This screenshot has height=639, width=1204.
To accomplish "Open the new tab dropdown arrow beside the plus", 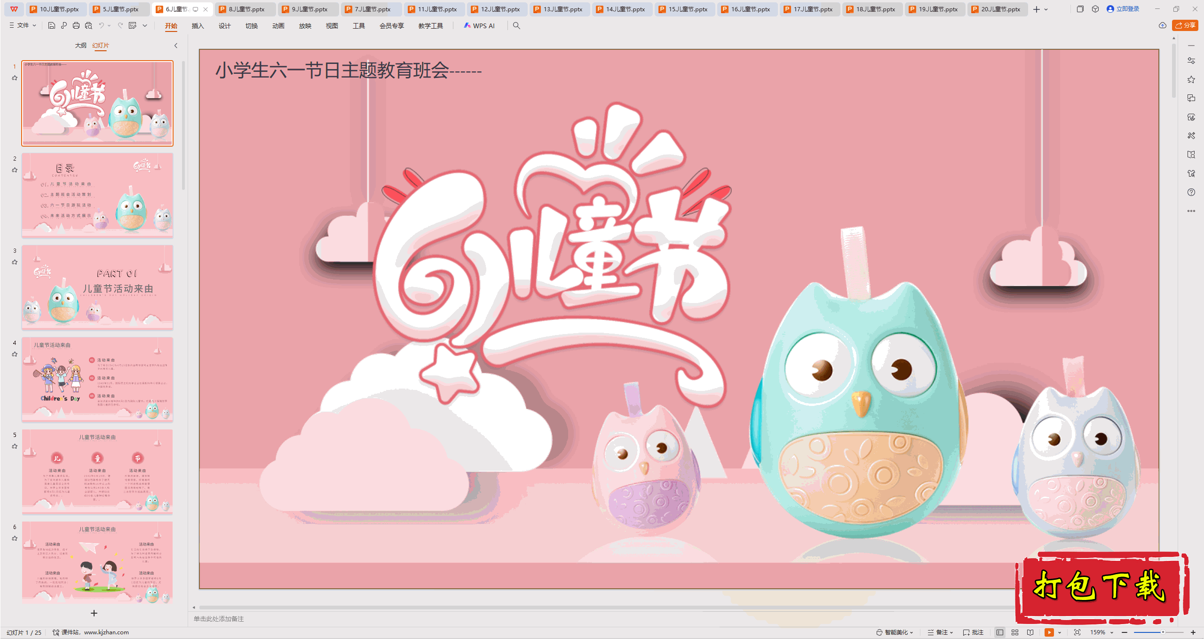I will (1046, 9).
